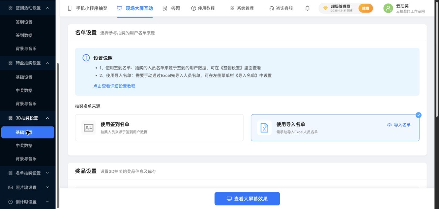
Task: Expand the 倒计时设置 chevron
Action: click(x=47, y=202)
